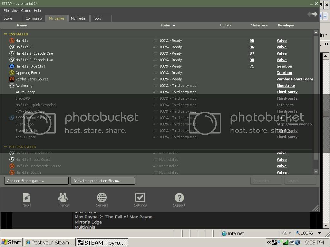This screenshot has height=247, width=330.
Task: Toggle favorite star for Half-Life 2
Action: coord(155,47)
